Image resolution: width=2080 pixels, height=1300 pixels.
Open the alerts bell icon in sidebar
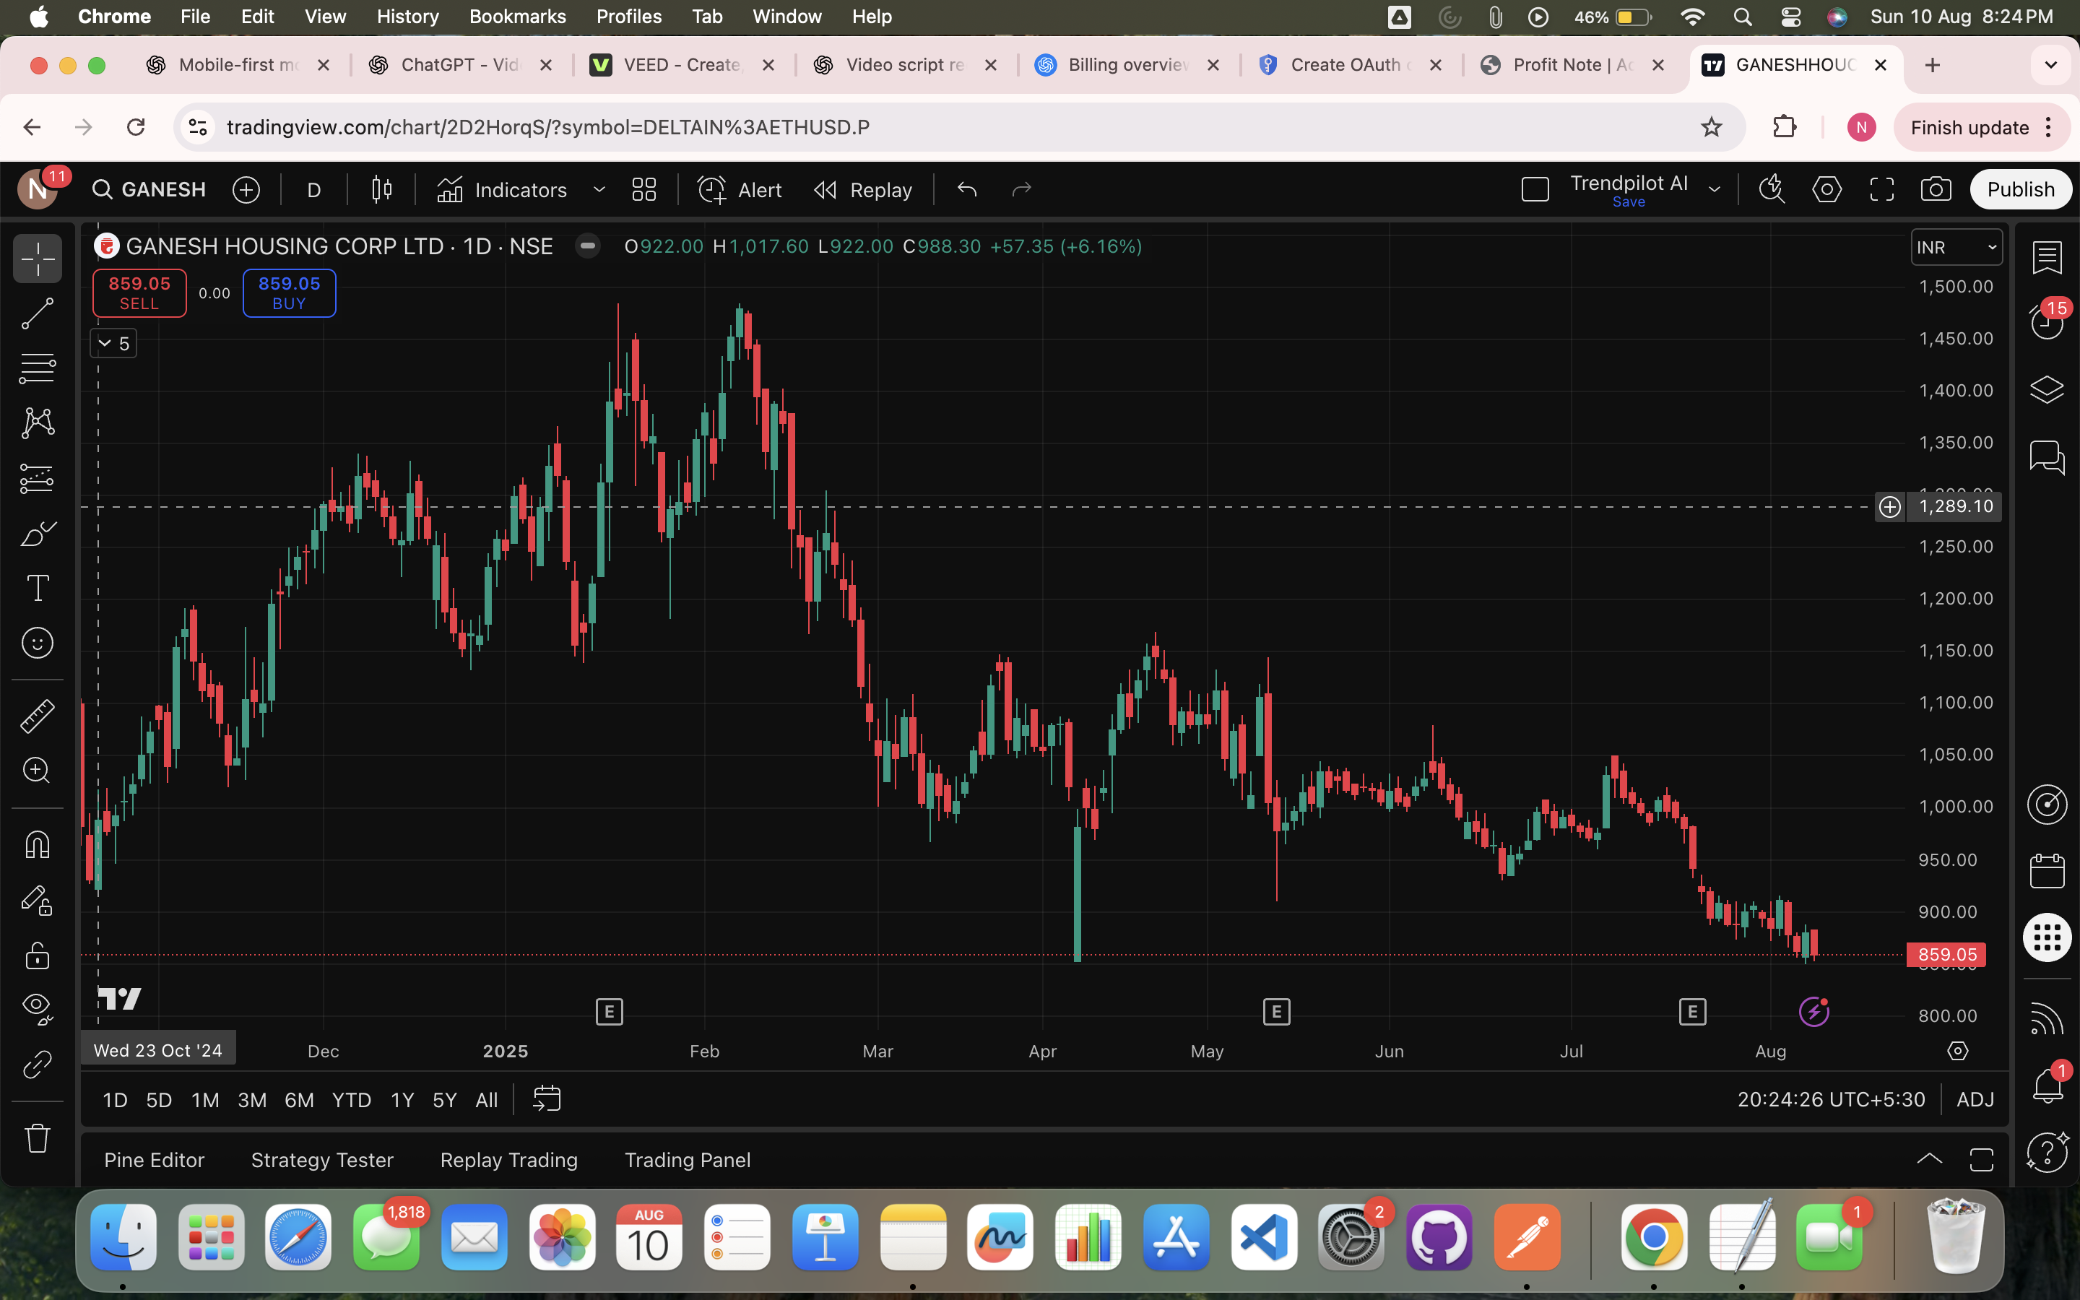coord(2047,1087)
